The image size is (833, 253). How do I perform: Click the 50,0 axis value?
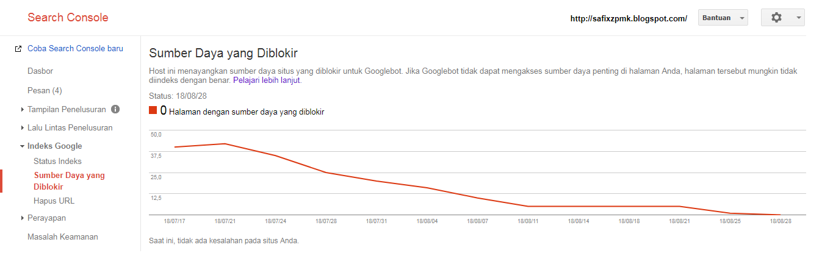155,135
